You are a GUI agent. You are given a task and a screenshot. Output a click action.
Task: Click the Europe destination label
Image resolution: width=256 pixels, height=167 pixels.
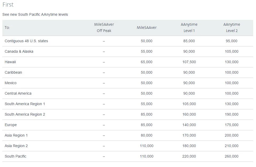(x=10, y=125)
